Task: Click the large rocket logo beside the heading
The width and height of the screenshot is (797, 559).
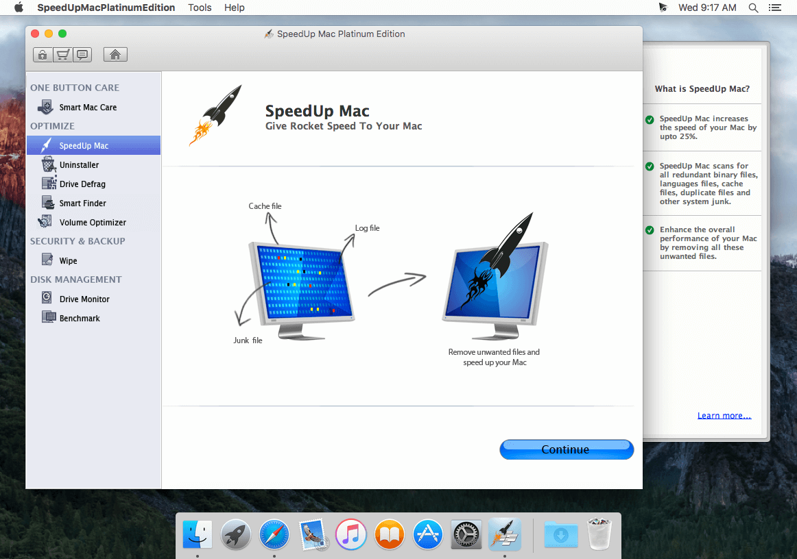Action: 215,115
